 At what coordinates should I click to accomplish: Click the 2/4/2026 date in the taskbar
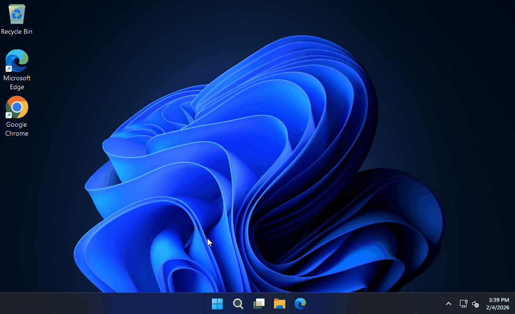click(x=498, y=307)
